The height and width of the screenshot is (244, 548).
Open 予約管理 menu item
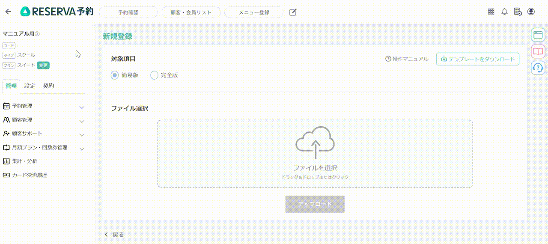(x=22, y=106)
